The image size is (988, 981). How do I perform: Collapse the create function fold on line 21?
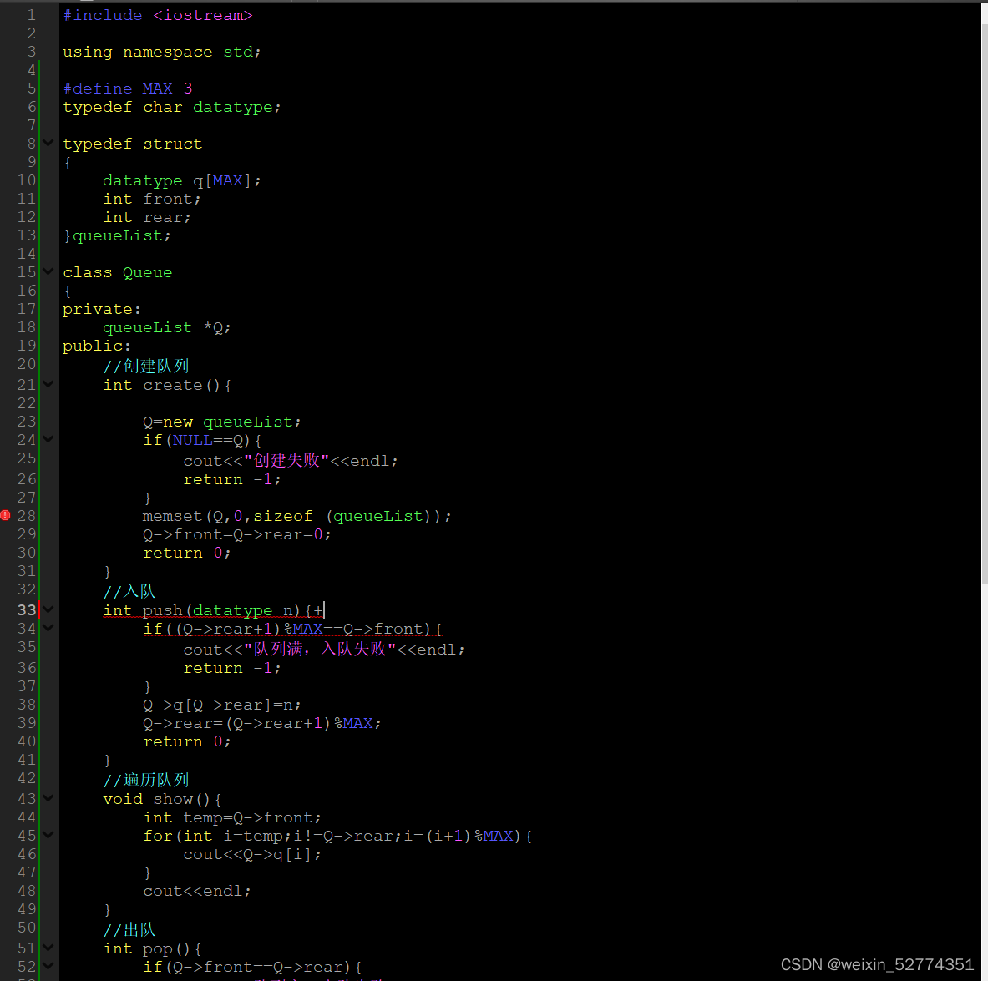[48, 384]
